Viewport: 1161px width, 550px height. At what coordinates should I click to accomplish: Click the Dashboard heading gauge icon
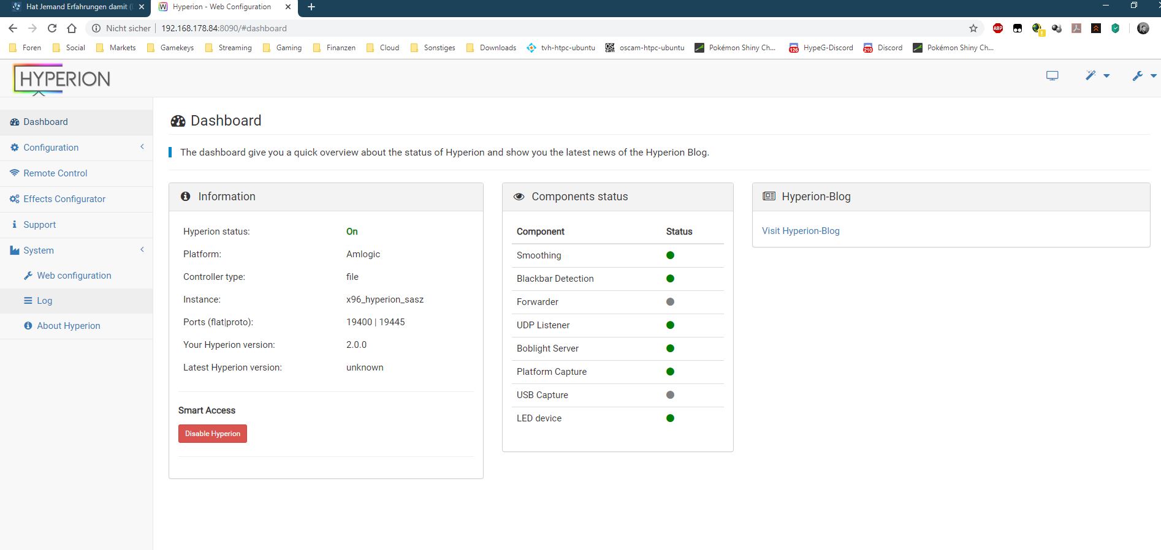pos(178,121)
